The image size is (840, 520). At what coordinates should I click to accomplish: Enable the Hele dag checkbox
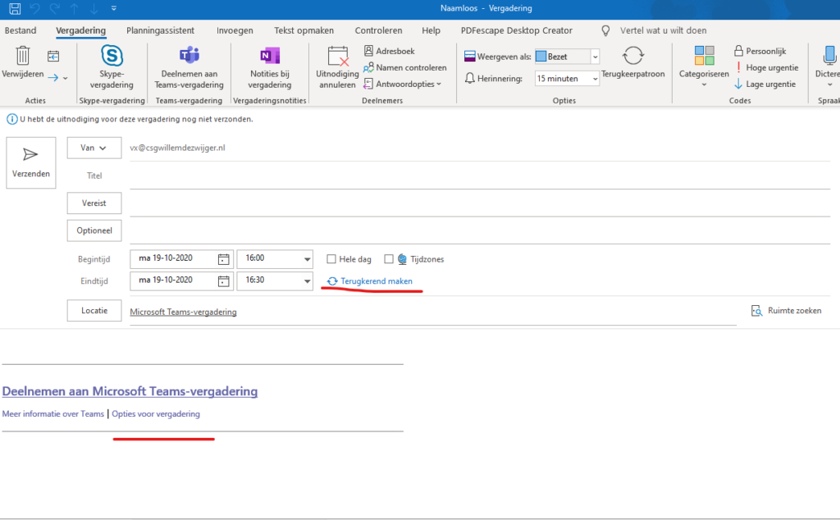pyautogui.click(x=331, y=259)
